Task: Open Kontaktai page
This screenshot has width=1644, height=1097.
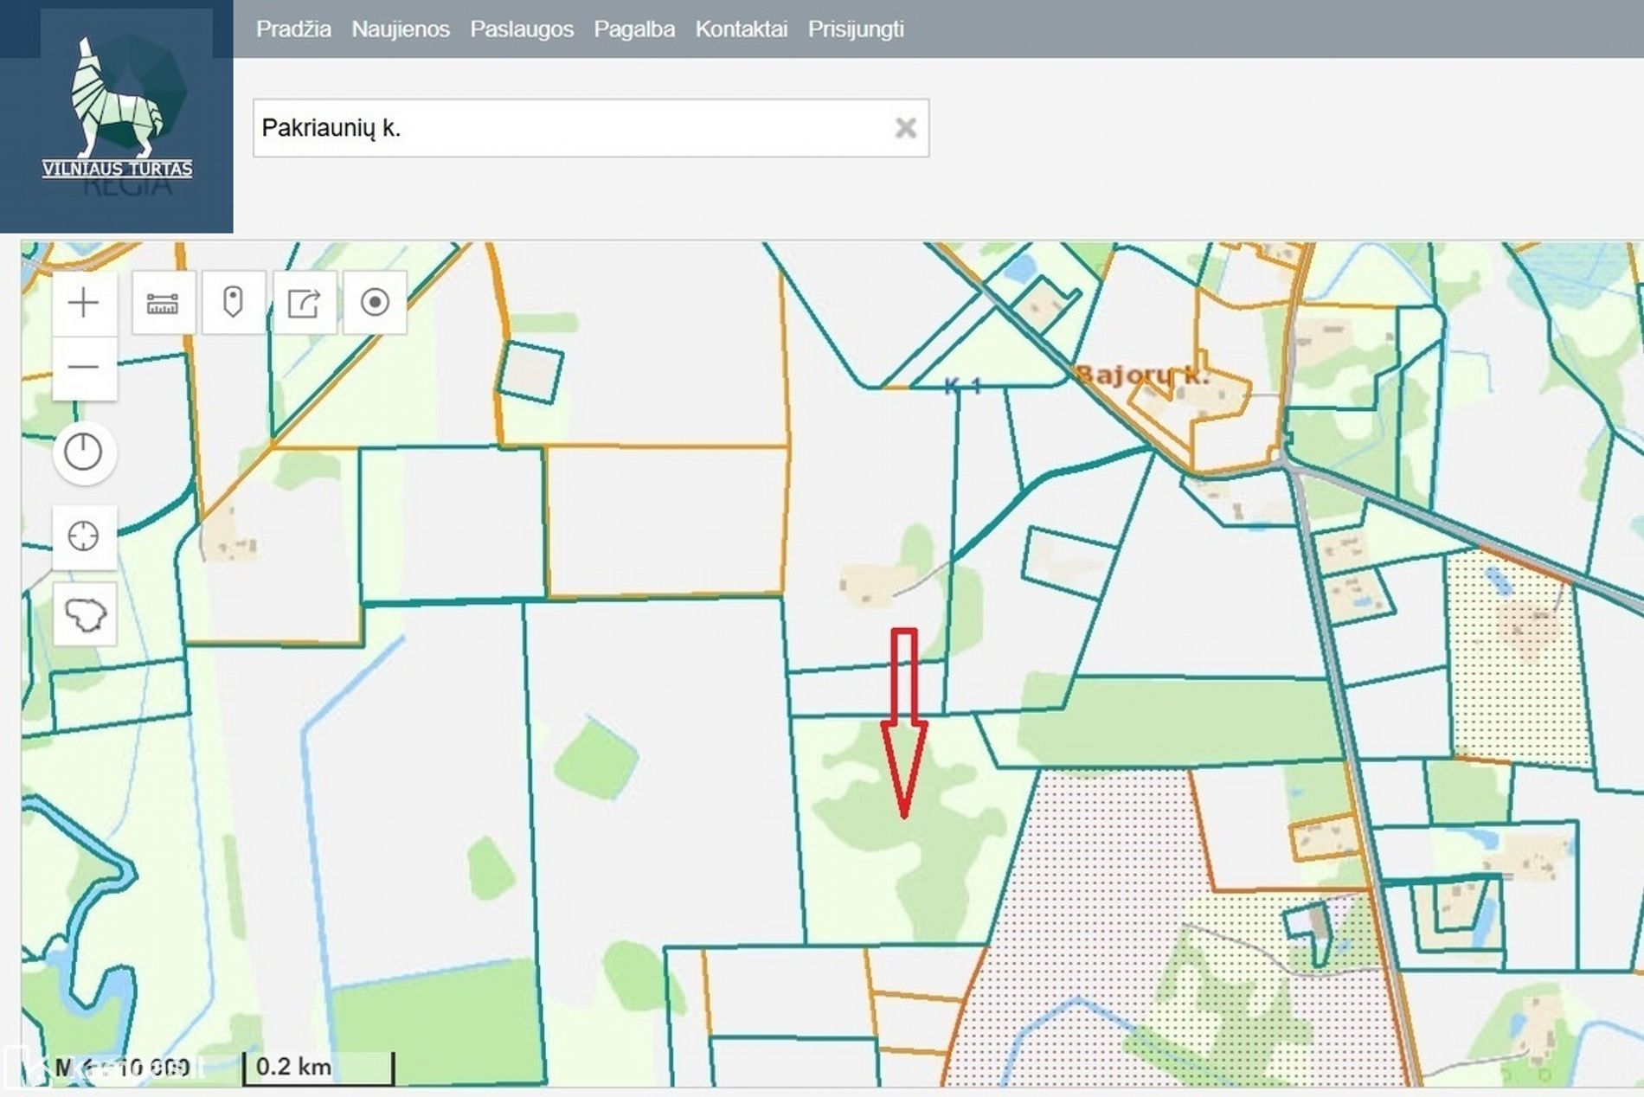Action: 741,29
